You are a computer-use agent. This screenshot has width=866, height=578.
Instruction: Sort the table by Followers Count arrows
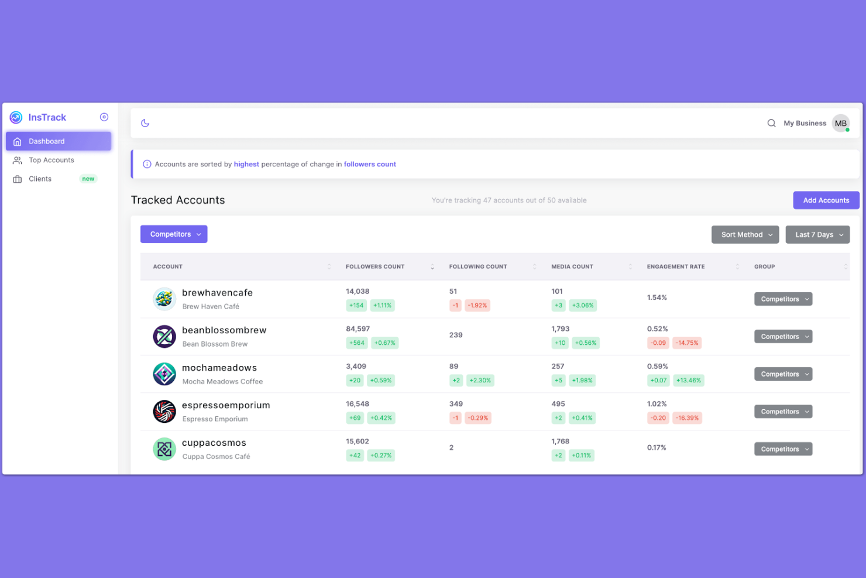[432, 266]
